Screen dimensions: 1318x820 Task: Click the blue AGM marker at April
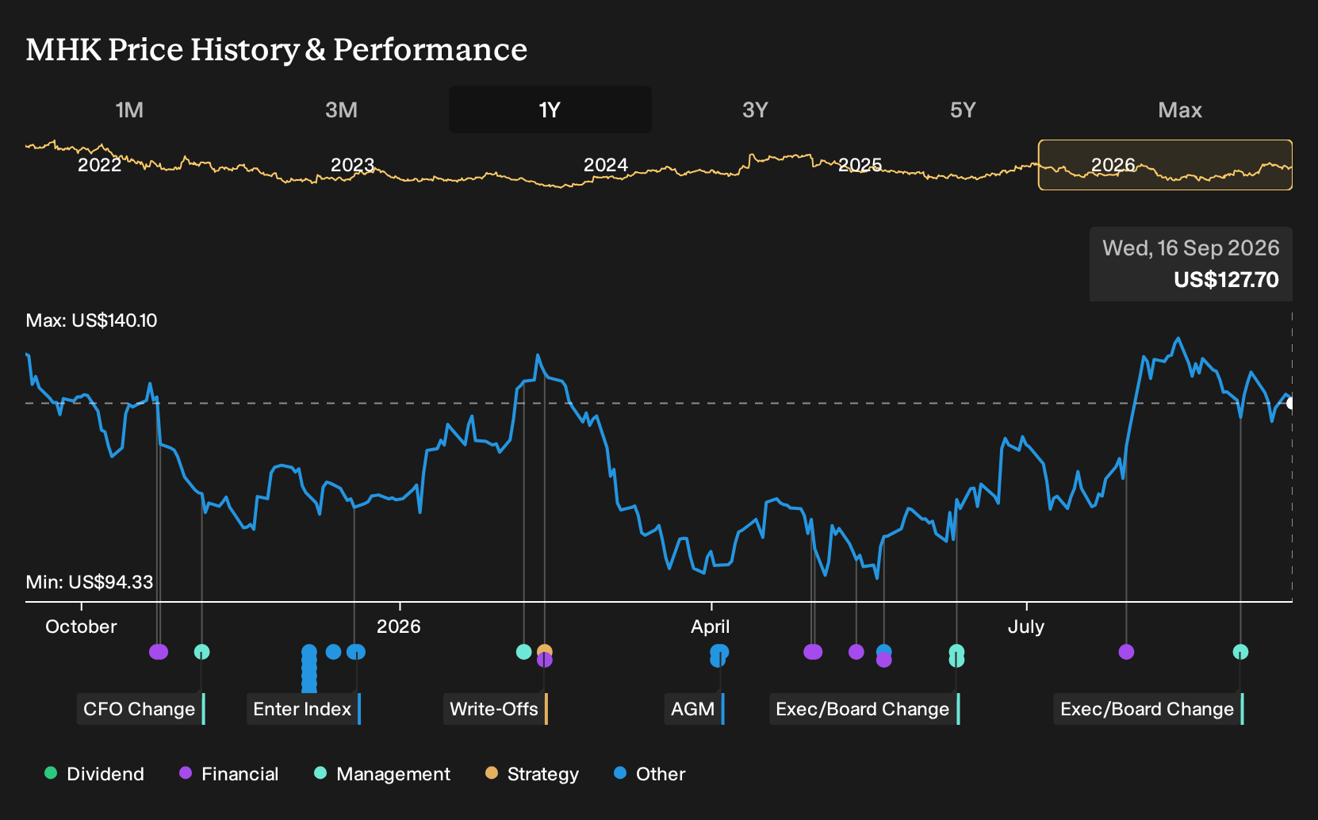click(x=718, y=655)
